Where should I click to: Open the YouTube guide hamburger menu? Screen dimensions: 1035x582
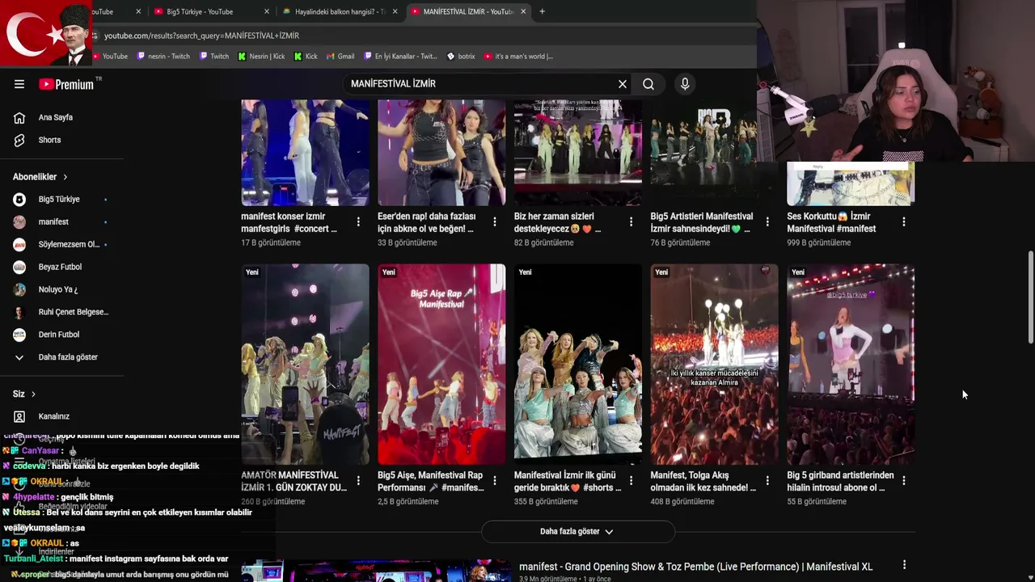(x=19, y=84)
